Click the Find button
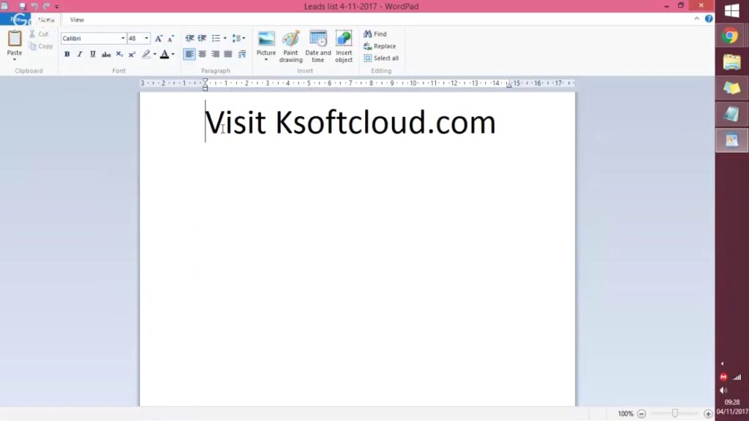The width and height of the screenshot is (749, 421). [375, 34]
